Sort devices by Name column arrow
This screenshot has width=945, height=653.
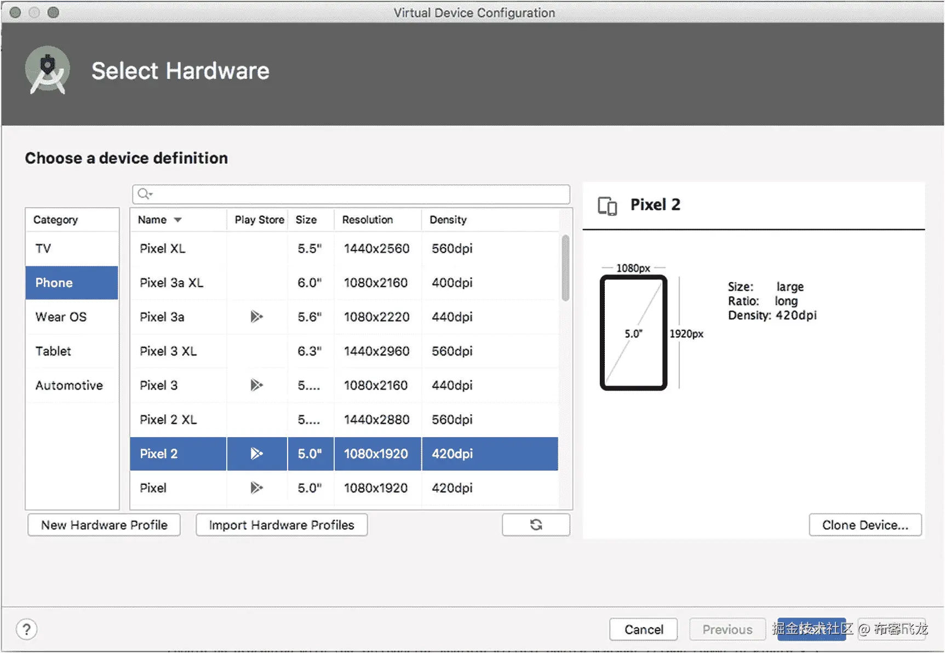[x=177, y=220]
